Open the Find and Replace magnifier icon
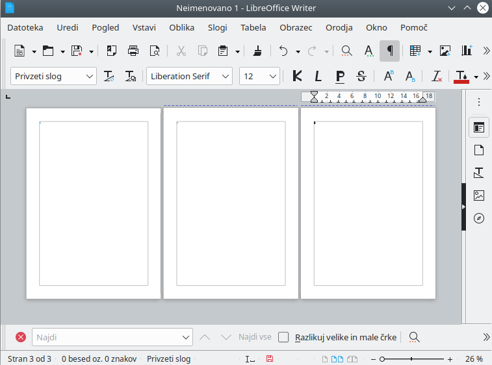Viewport: 492px width, 365px height. click(346, 51)
